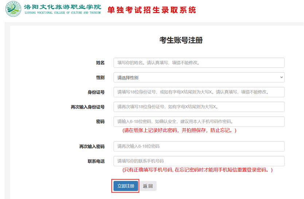The image size is (304, 199).
Task: Click the red password reminder note
Action: click(x=179, y=130)
